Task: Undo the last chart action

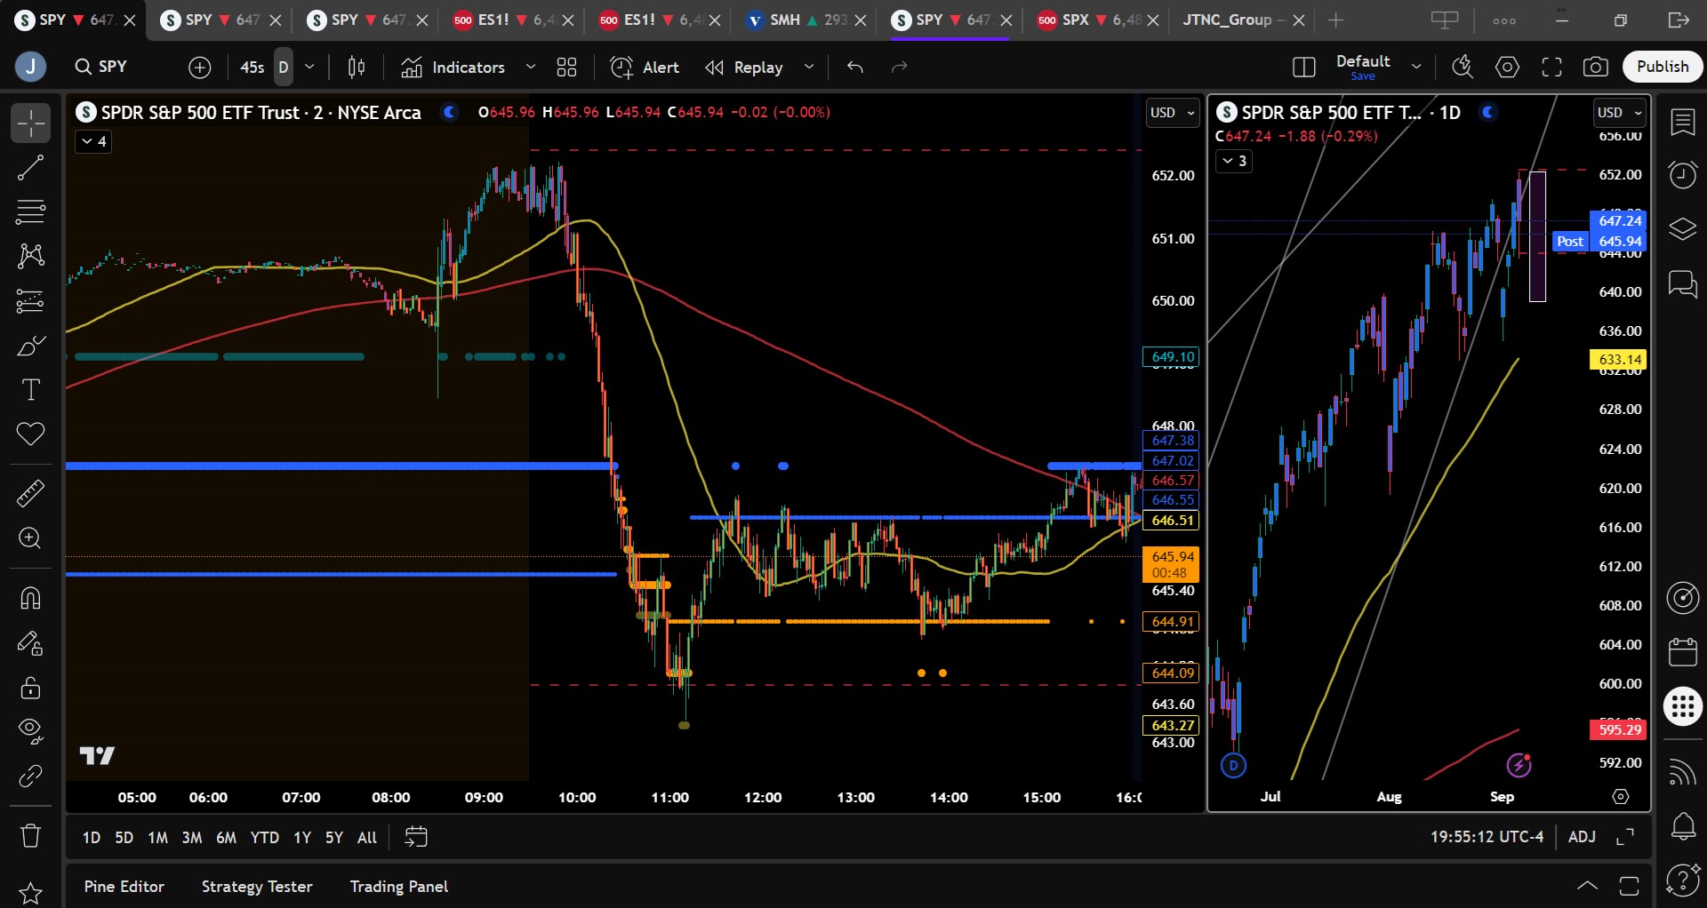Action: click(x=855, y=67)
